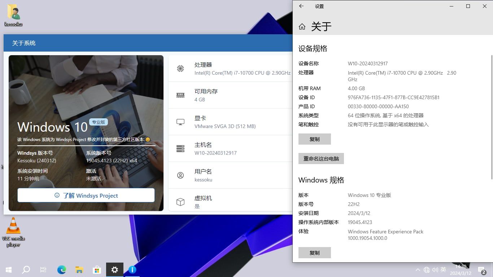This screenshot has height=277, width=493.
Task: Click the 复制 button under device specs
Action: (314, 139)
